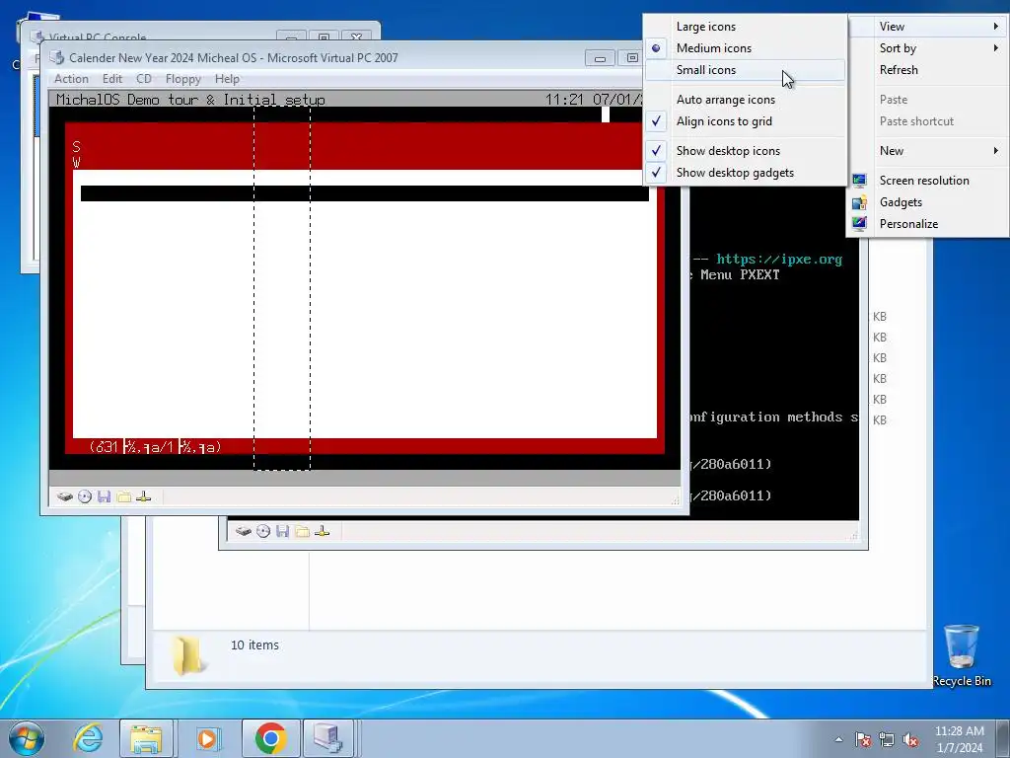Open Floppy menu in Virtual PC window

[182, 79]
